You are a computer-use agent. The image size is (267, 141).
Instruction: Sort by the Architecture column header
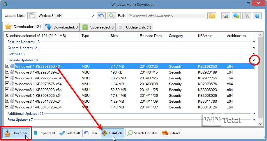click(x=240, y=36)
